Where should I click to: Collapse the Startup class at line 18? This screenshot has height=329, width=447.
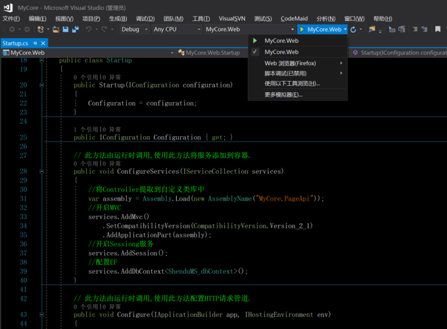[42, 61]
